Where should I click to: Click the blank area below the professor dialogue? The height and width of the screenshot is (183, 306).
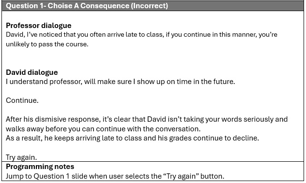[x=153, y=58]
